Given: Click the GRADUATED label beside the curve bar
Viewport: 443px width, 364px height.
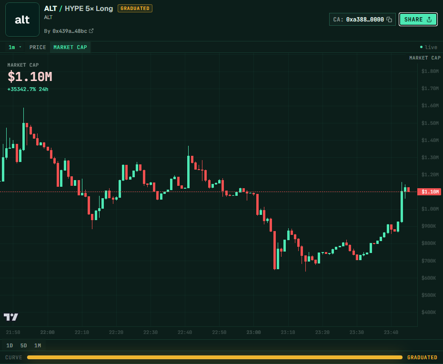Looking at the screenshot, I should pos(422,357).
